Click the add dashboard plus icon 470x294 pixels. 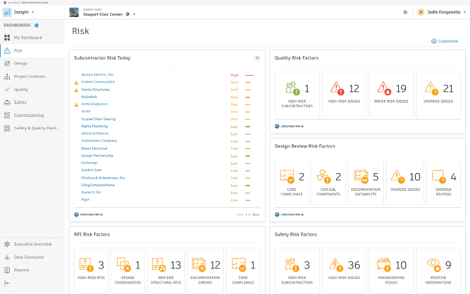point(37,25)
